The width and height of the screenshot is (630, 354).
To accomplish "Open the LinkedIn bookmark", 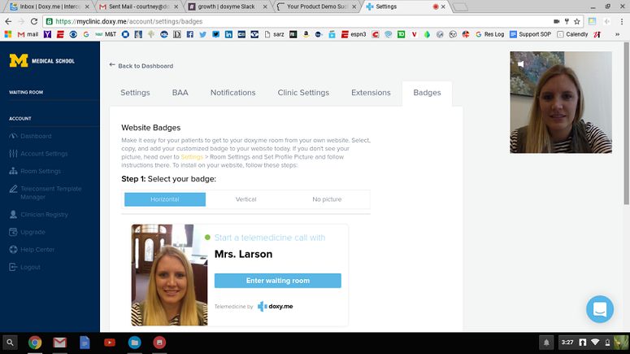I will pos(228,35).
